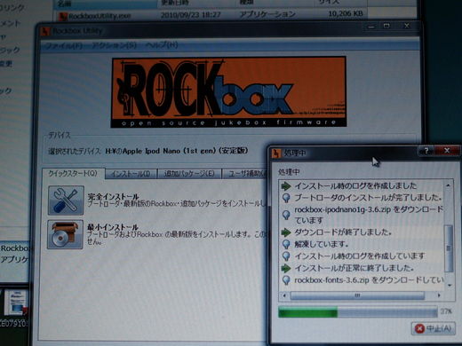The width and height of the screenshot is (462, 346).
Task: Click the selected device text Apple Ipod Nano
Action: 177,151
